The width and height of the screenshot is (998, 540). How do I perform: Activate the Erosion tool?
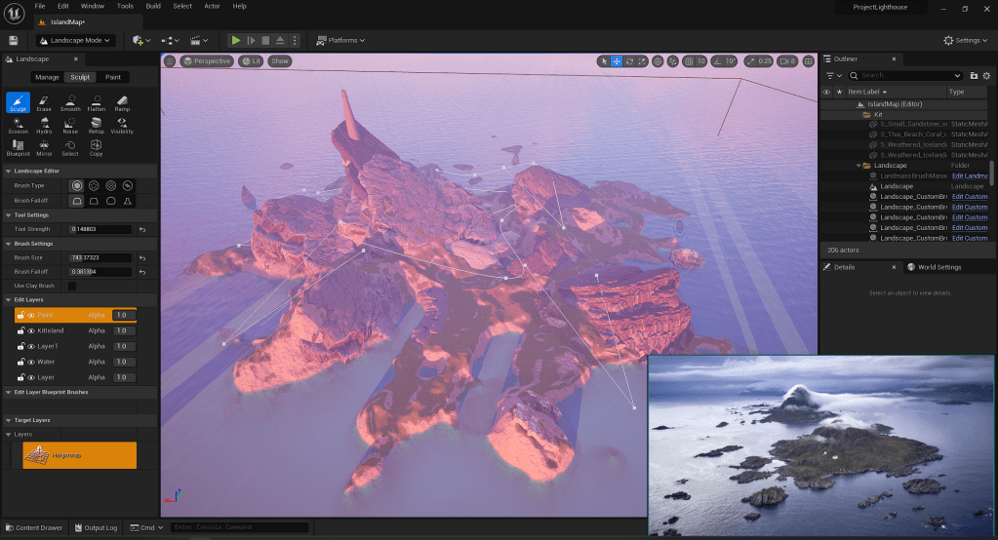click(x=18, y=125)
